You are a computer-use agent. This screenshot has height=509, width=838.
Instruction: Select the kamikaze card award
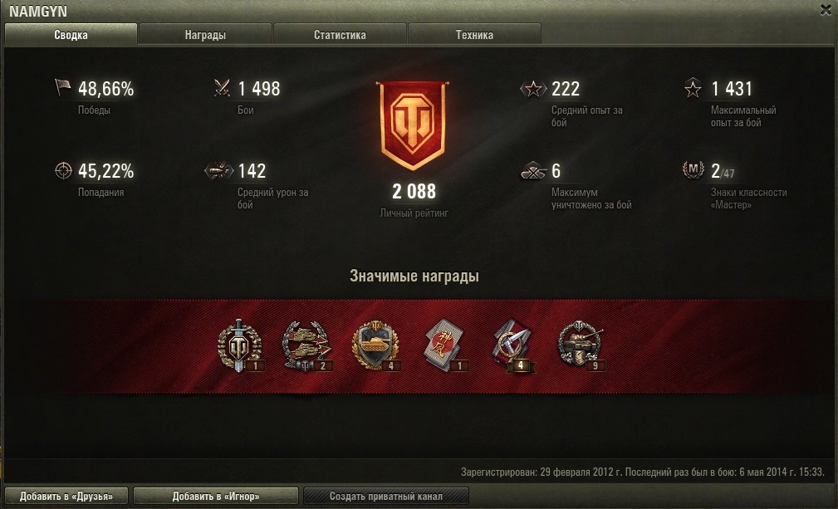point(444,345)
